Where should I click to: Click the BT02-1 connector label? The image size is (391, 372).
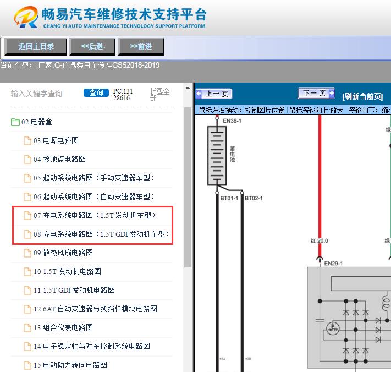[x=254, y=198]
